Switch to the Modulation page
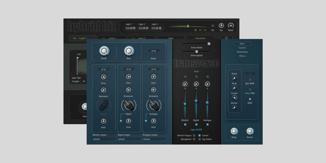This screenshot has width=326, height=163. [x=242, y=52]
